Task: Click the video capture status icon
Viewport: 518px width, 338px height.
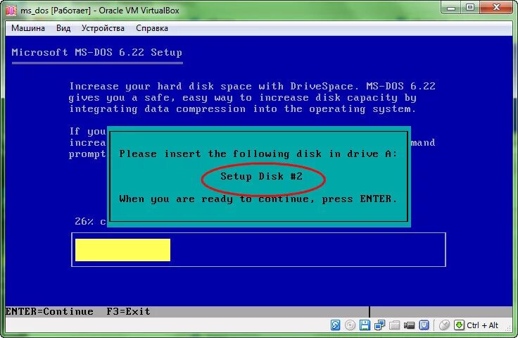Action: pos(410,326)
